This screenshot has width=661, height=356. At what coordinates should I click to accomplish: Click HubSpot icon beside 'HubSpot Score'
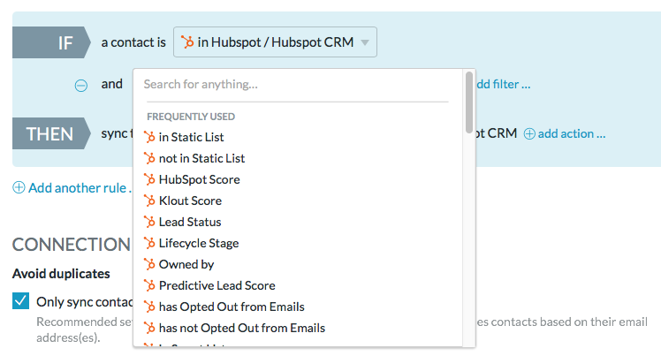tap(149, 179)
